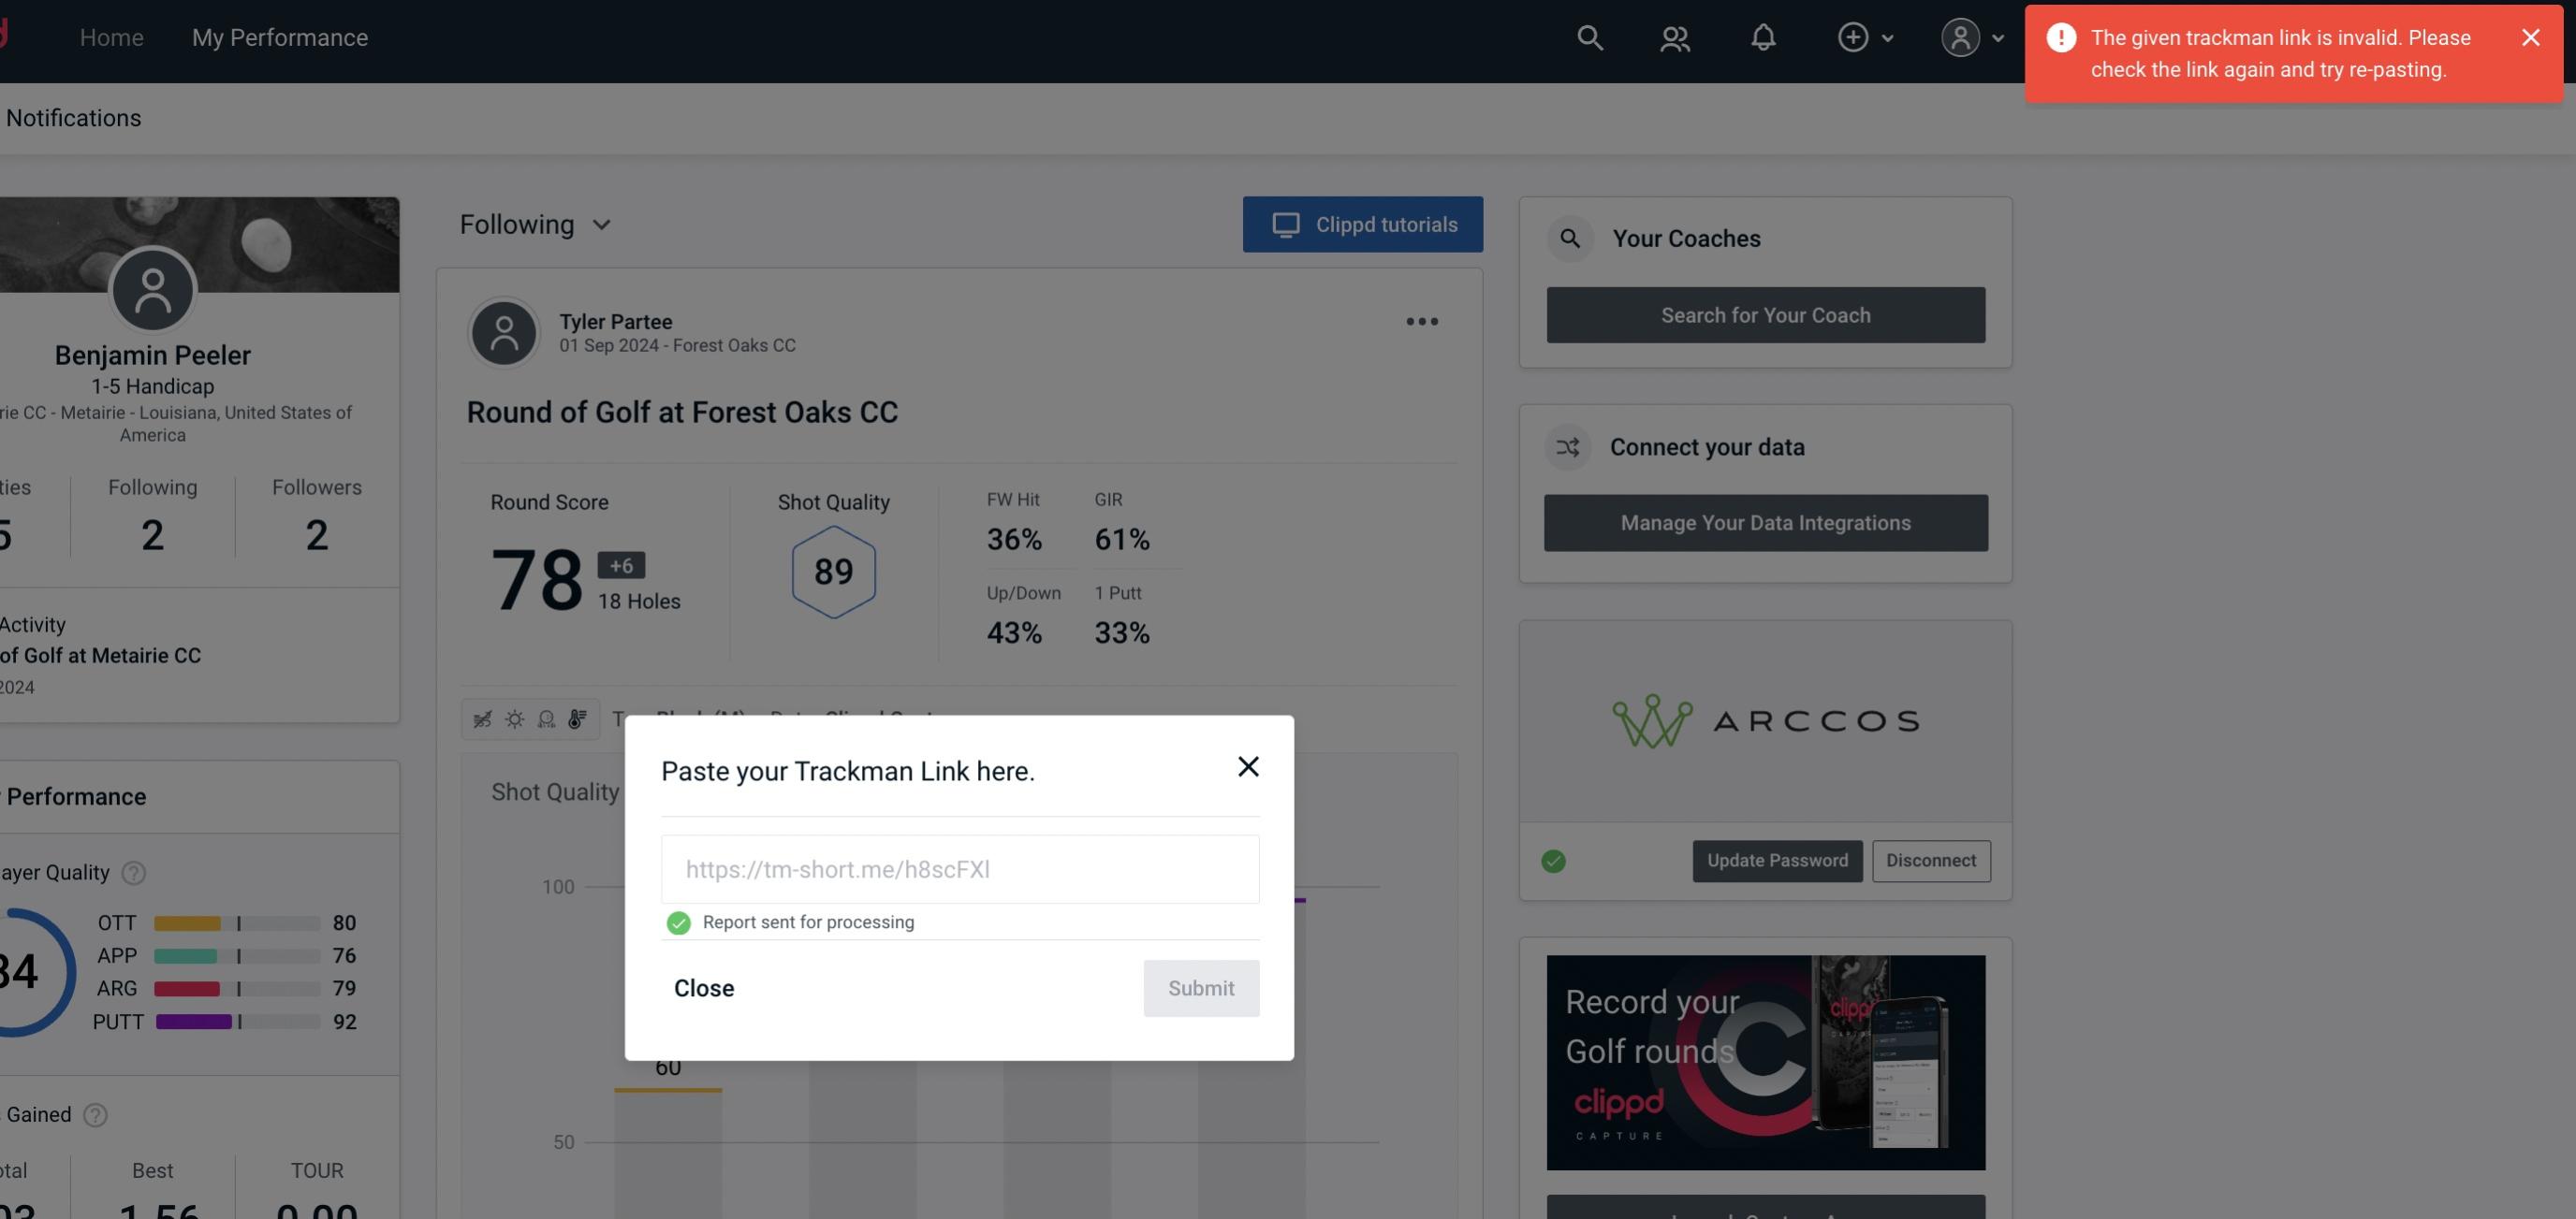Click the Clippd tutorials button
This screenshot has width=2576, height=1219.
1364,224
